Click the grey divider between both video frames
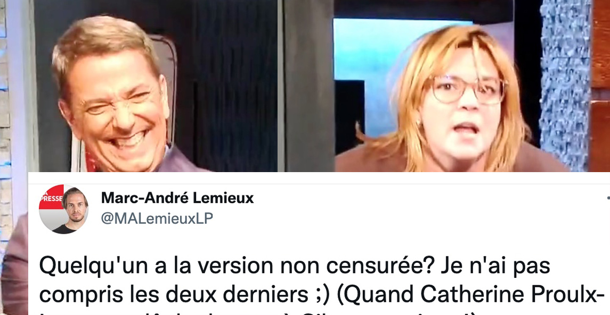 [x=281, y=86]
